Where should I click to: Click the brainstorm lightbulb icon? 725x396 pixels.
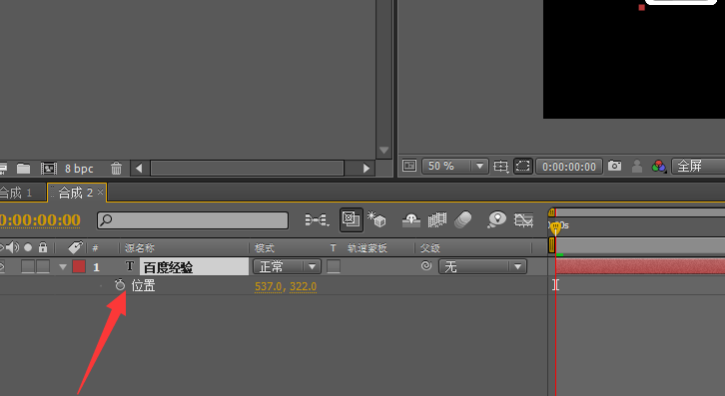[x=496, y=220]
